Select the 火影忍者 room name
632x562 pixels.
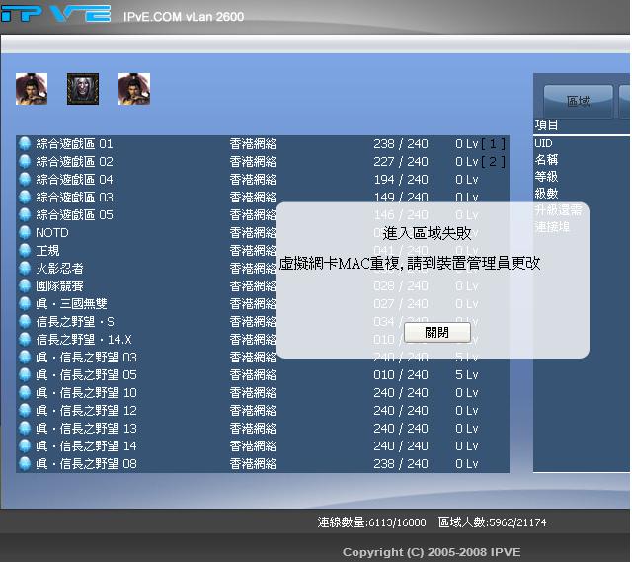coord(59,268)
